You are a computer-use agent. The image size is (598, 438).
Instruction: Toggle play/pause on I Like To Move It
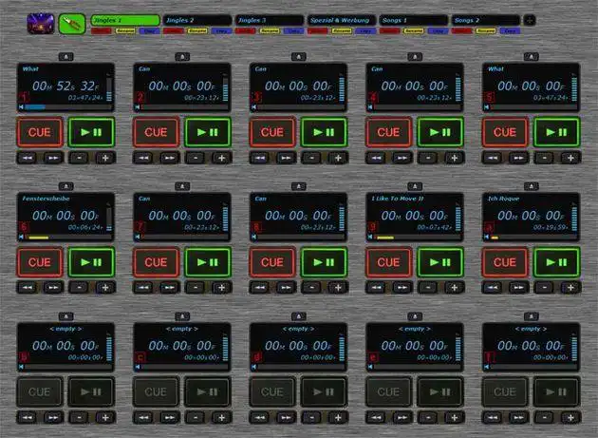coord(440,262)
